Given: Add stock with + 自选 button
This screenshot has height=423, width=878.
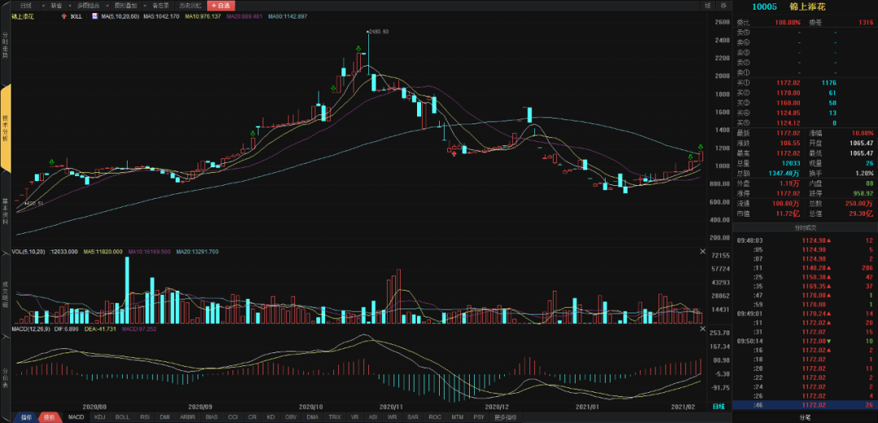Looking at the screenshot, I should coord(221,6).
